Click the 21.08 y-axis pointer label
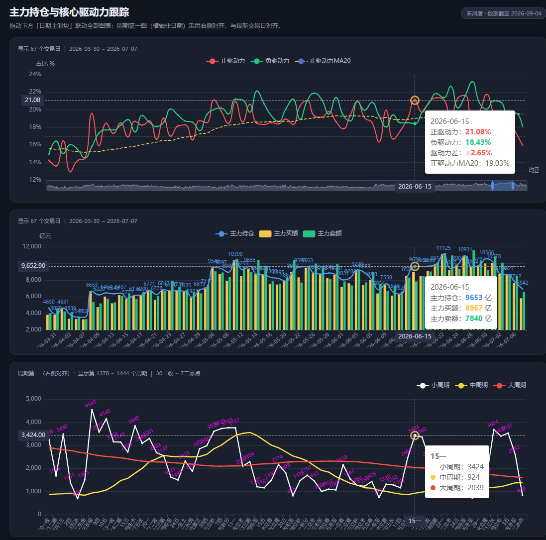This screenshot has width=546, height=540. click(32, 100)
